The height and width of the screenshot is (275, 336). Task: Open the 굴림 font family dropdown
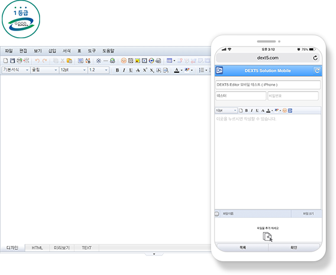tap(45, 70)
